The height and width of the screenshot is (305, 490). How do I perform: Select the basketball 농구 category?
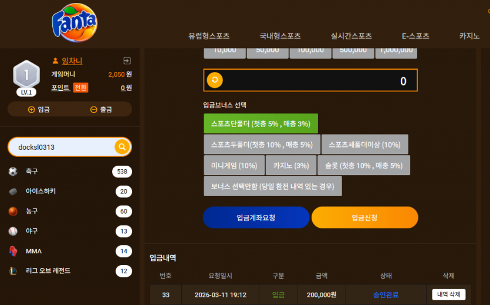[x=70, y=211]
